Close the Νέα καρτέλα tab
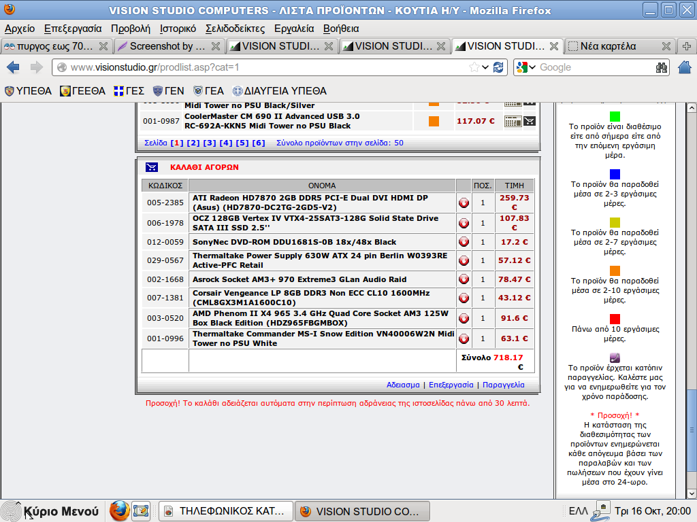This screenshot has width=697, height=522. (666, 46)
